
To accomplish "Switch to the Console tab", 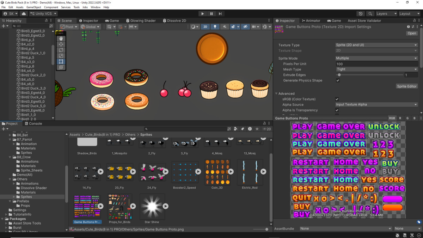I will [33, 124].
